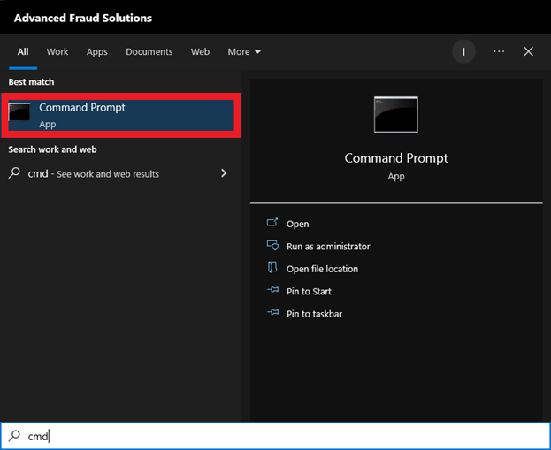Image resolution: width=551 pixels, height=450 pixels.
Task: Switch to the Web tab
Action: coord(200,51)
